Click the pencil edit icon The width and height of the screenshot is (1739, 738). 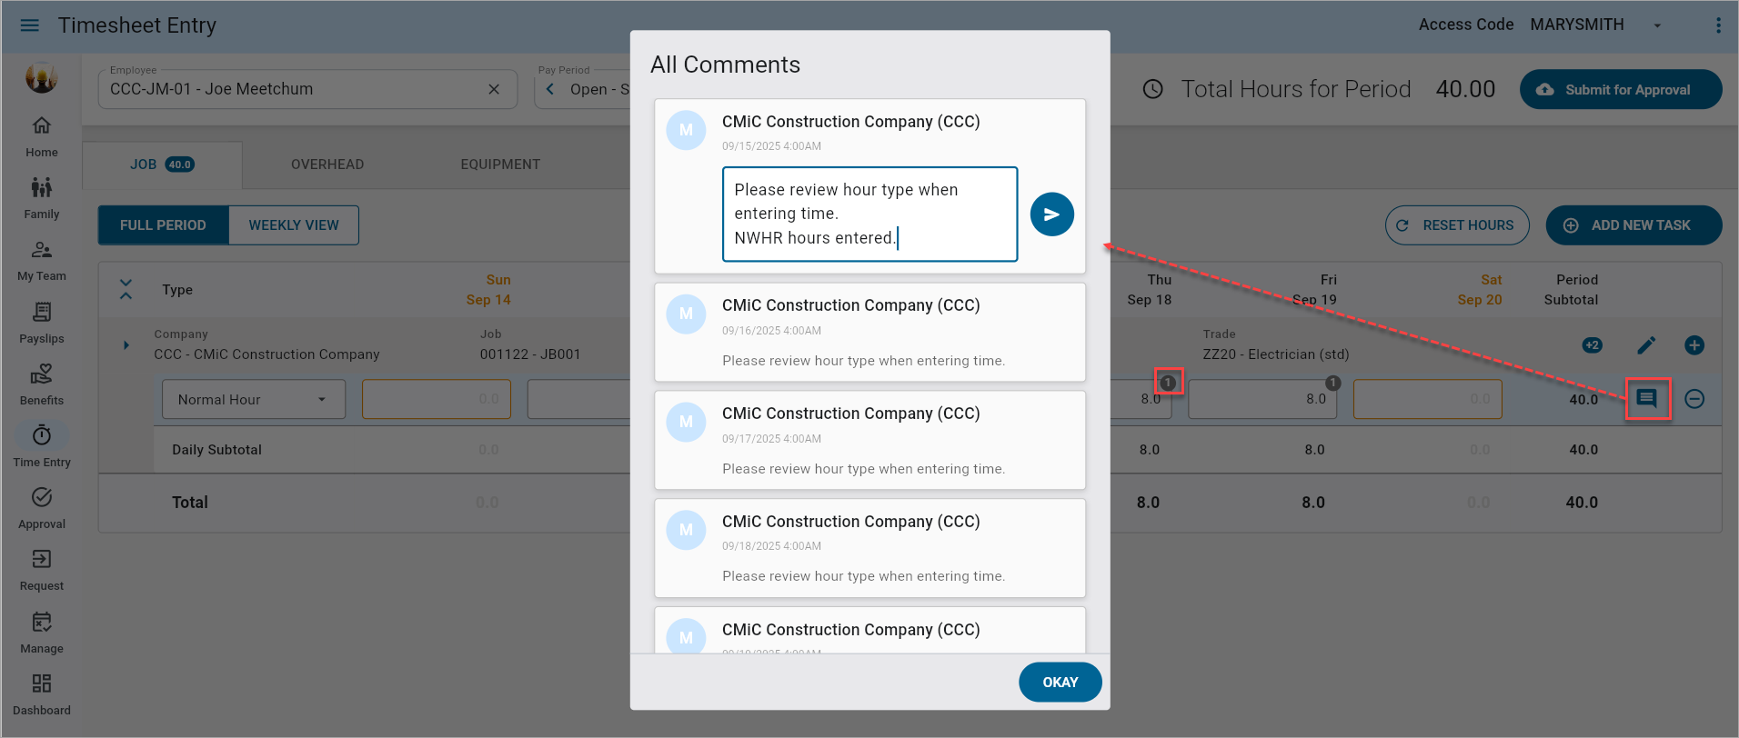(1646, 345)
